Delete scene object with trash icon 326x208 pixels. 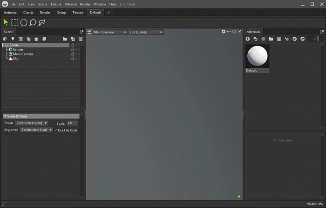tap(80, 39)
